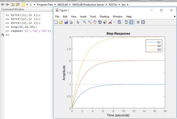
Task: Toggle the Insert Legend toolbar button
Action: (131, 22)
